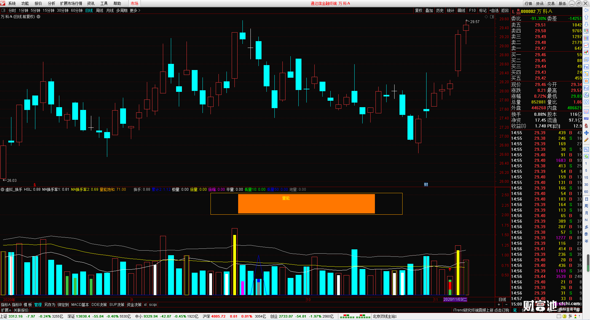Select the 周 weekly period in right sidebar
590x320 pixels.
click(586, 206)
